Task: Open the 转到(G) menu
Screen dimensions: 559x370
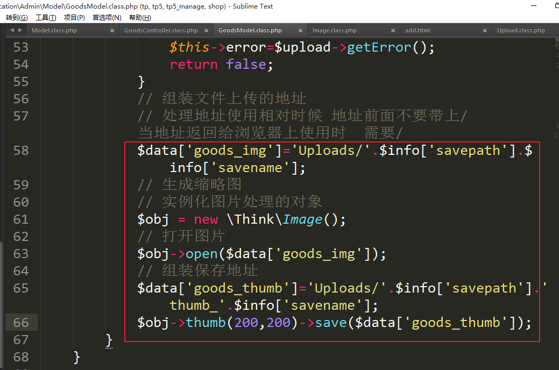Action: coord(17,18)
